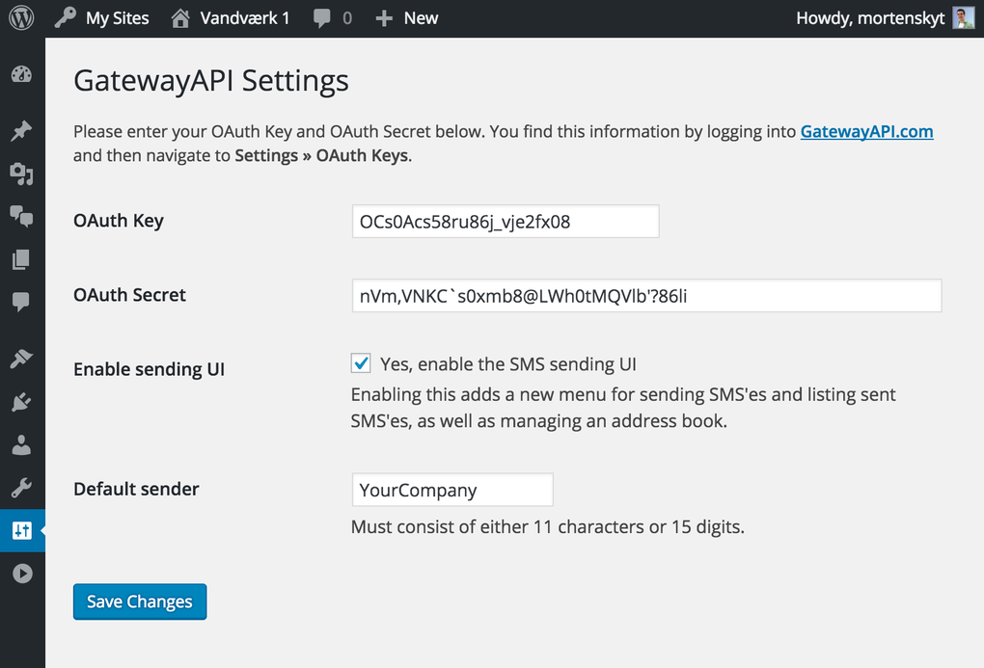Open Users with the person icon

[x=21, y=443]
